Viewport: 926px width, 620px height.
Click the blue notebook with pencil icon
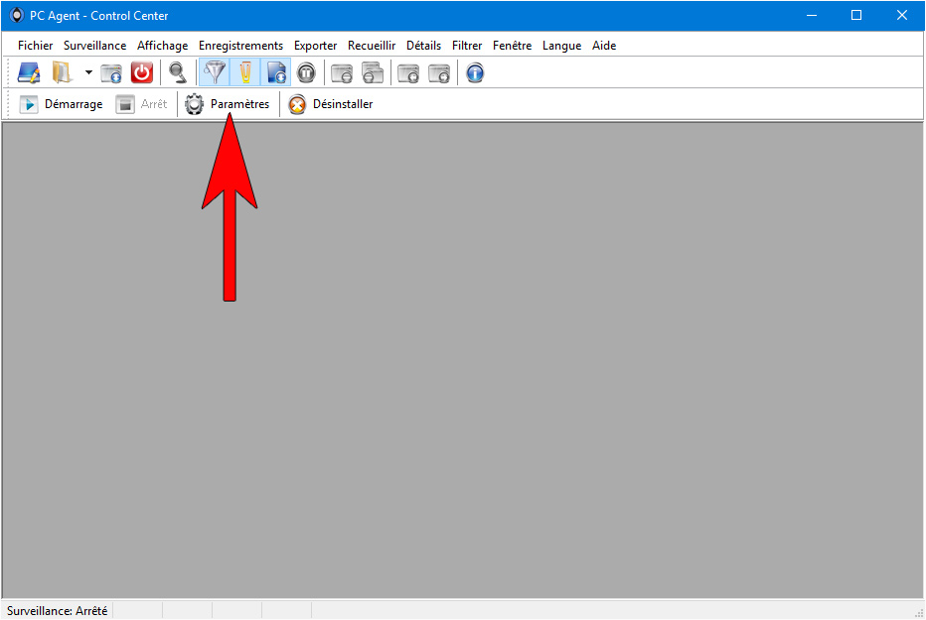click(x=29, y=73)
